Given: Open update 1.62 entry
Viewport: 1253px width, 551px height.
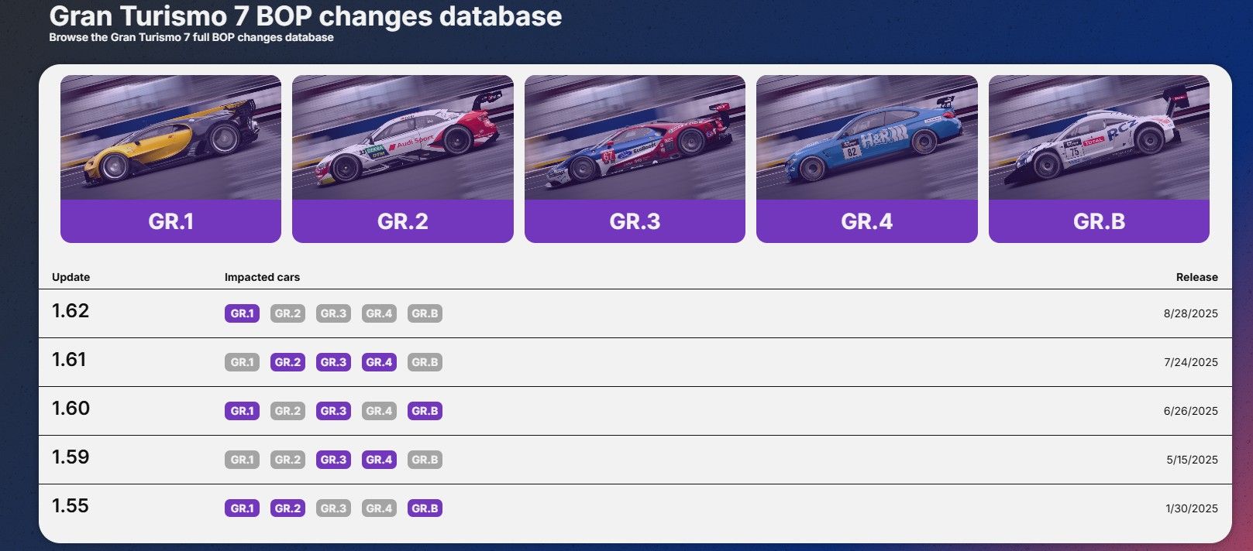Looking at the screenshot, I should [x=71, y=311].
